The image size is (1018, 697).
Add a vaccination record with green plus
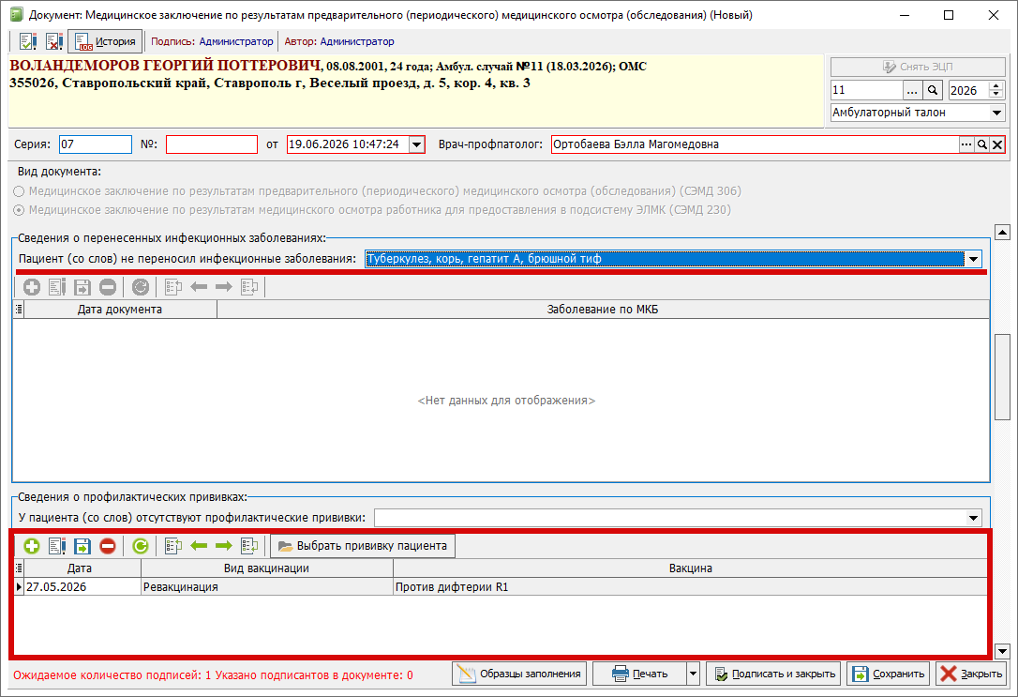pos(32,546)
